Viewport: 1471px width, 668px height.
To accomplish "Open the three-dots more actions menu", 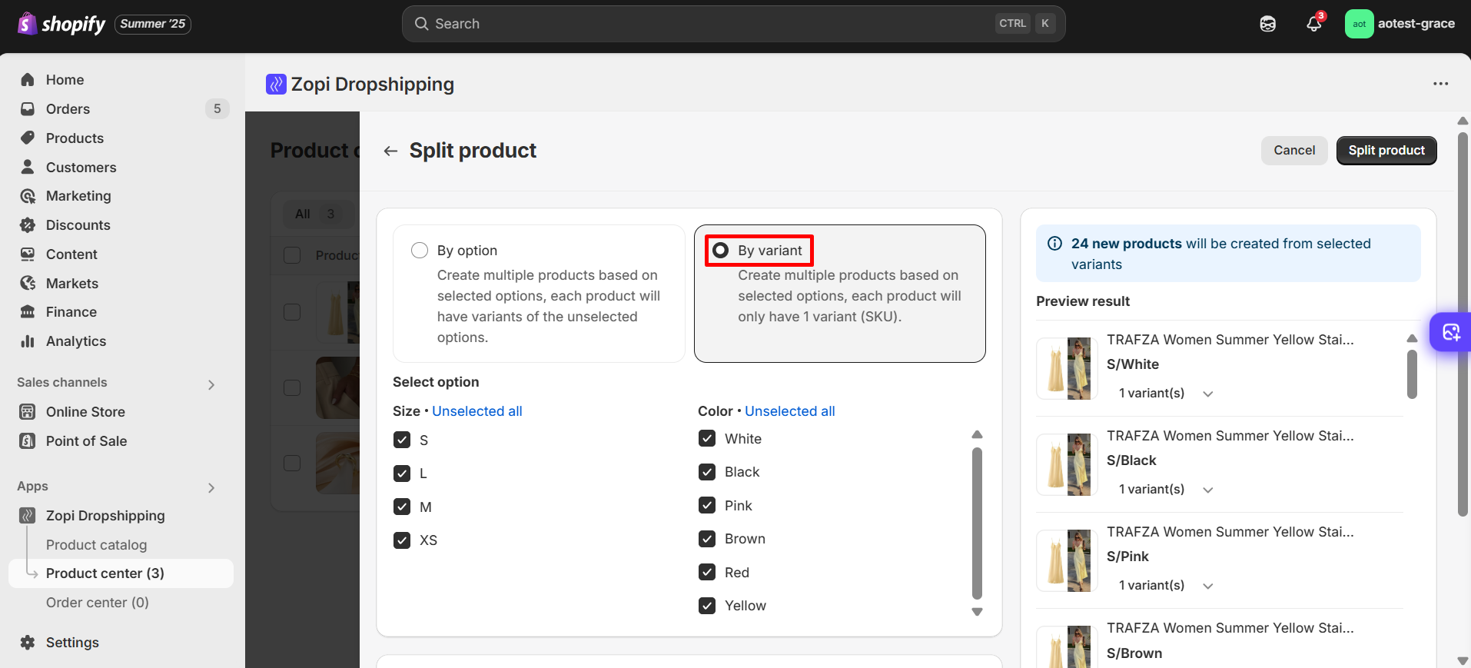I will [1441, 84].
